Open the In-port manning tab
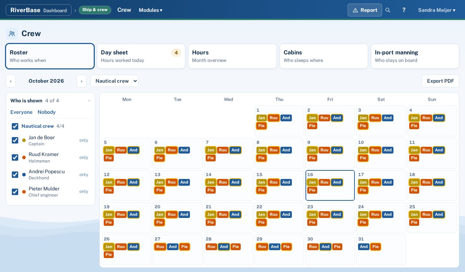 click(415, 56)
